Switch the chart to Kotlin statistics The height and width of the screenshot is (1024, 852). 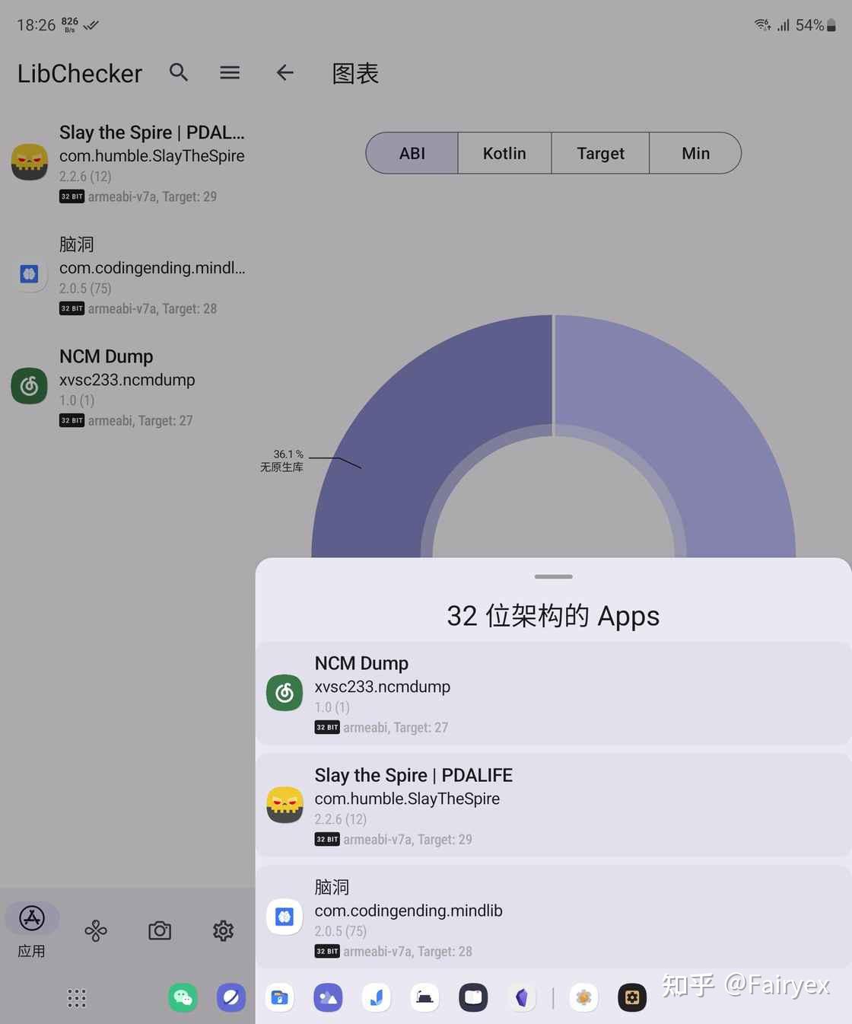click(504, 153)
